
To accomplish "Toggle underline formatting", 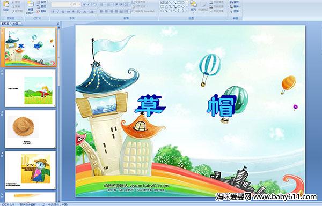I will point(63,12).
